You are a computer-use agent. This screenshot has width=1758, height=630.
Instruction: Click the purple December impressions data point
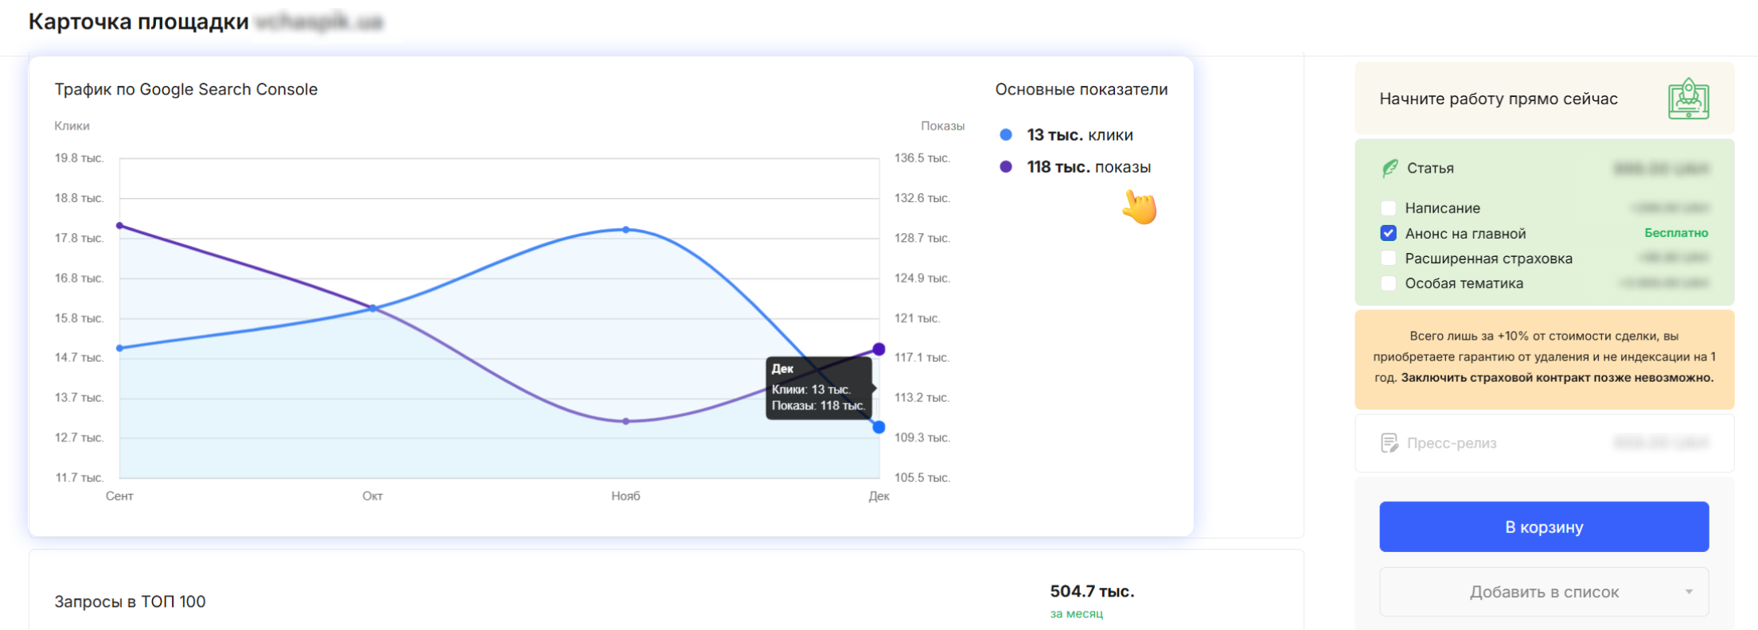(879, 349)
